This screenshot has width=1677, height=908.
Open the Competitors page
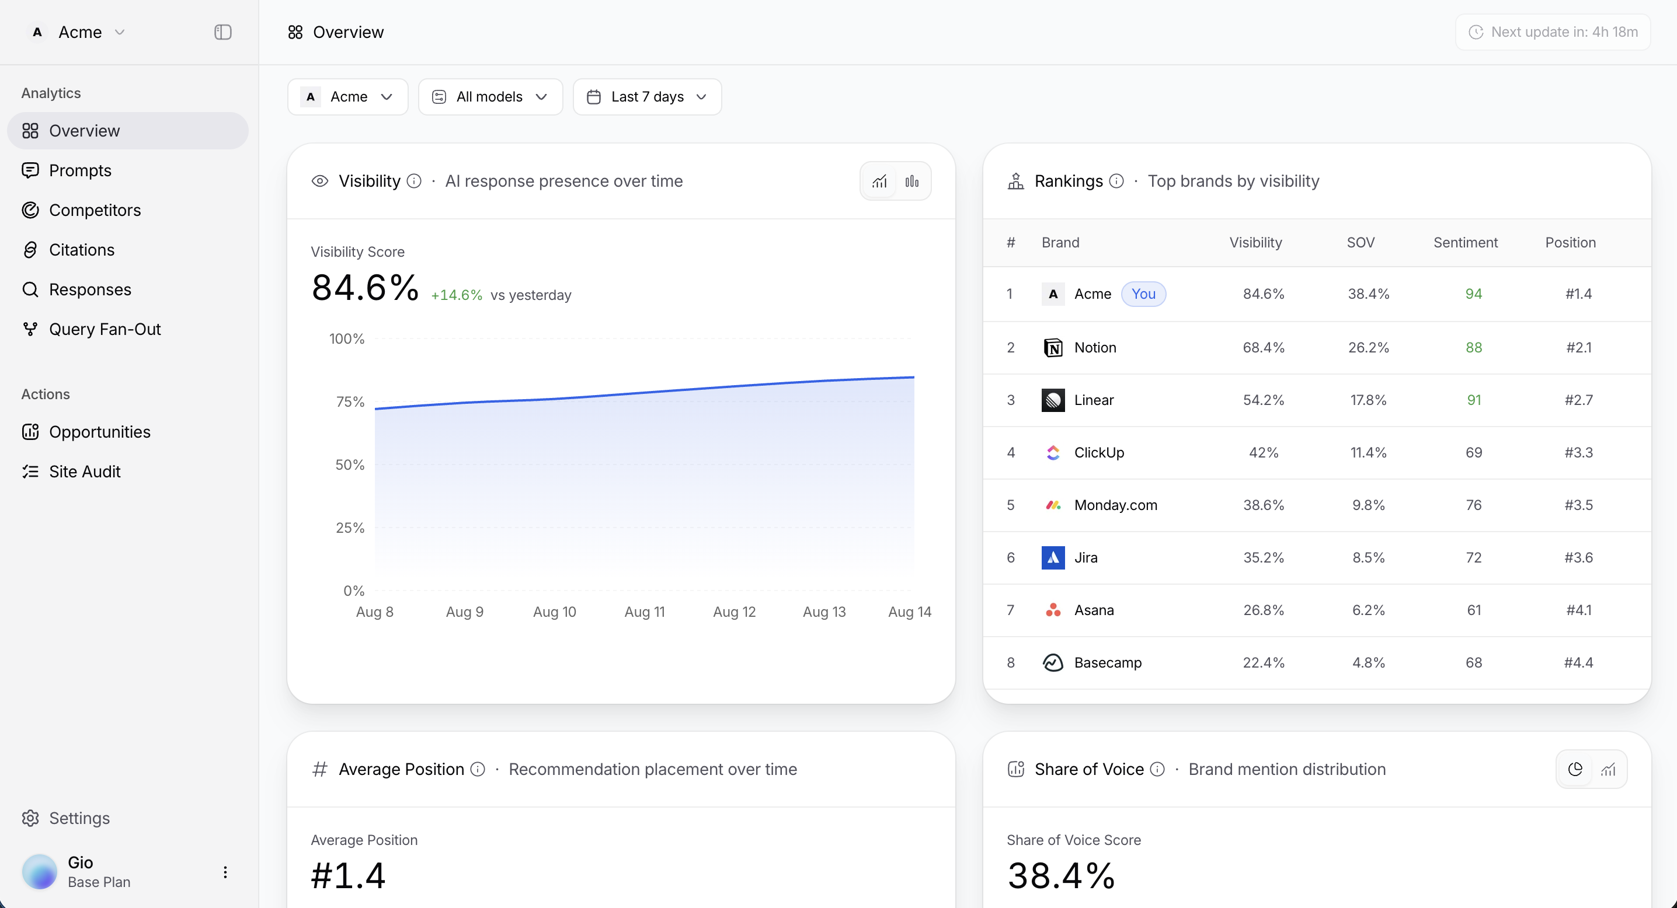click(x=128, y=210)
